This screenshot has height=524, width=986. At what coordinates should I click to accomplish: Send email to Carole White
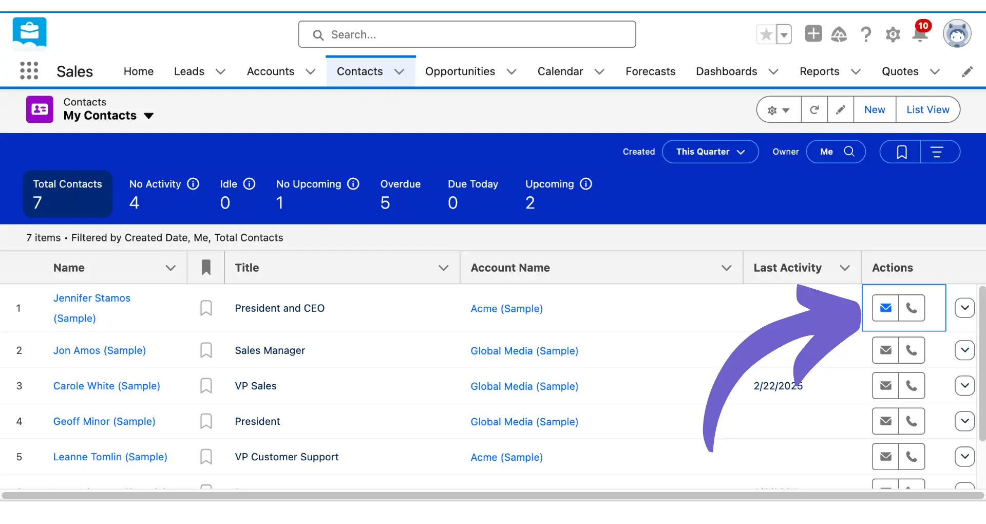[886, 385]
